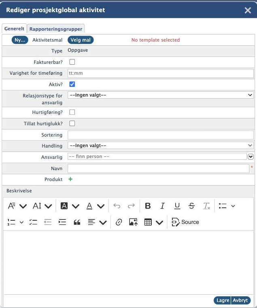Open the table options dropdown arrow
257x308 pixels.
(x=159, y=222)
